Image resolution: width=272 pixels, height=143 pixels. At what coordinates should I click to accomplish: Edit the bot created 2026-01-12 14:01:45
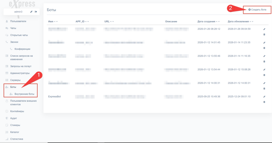(x=264, y=43)
